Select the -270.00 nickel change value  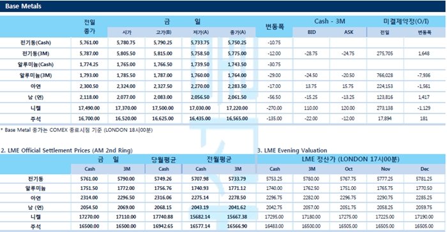coord(275,108)
